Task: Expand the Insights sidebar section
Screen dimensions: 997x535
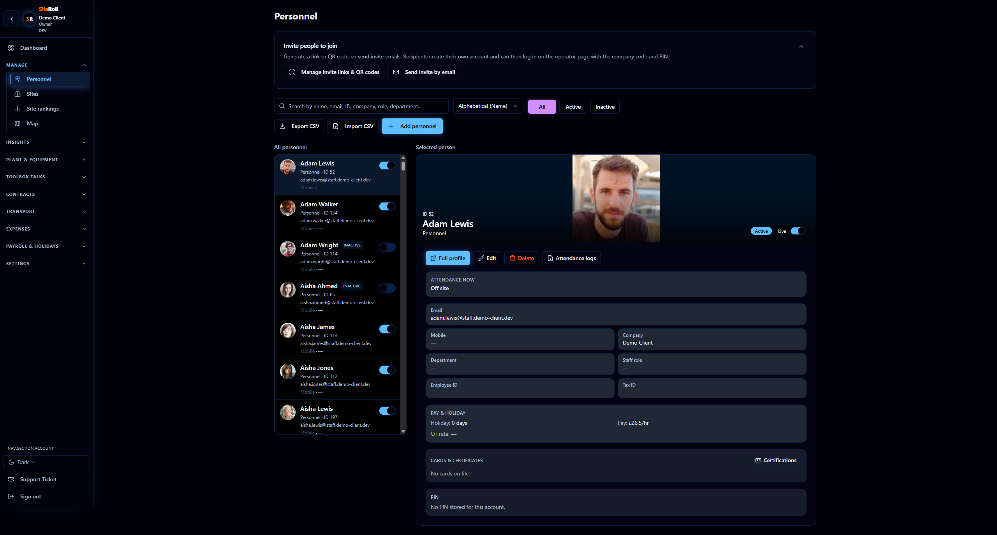Action: click(46, 142)
